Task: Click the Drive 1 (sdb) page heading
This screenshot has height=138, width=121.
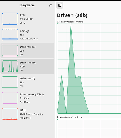Action: pos(72,15)
